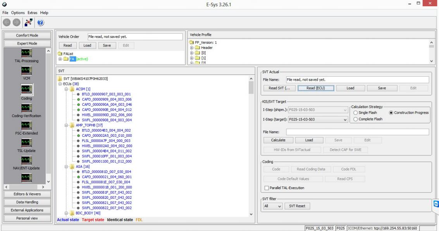Screen dimensions: 439x231
Task: Click the Calculate button
Action: (x=278, y=140)
